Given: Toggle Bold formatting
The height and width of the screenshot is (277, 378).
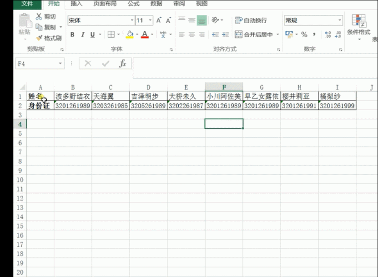Looking at the screenshot, I should pyautogui.click(x=72, y=35).
